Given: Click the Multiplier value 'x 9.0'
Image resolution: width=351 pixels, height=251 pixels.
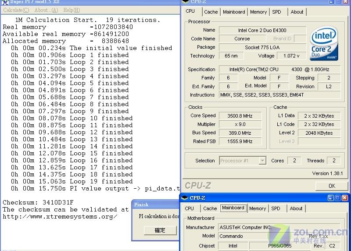Looking at the screenshot, I should pos(240,124).
